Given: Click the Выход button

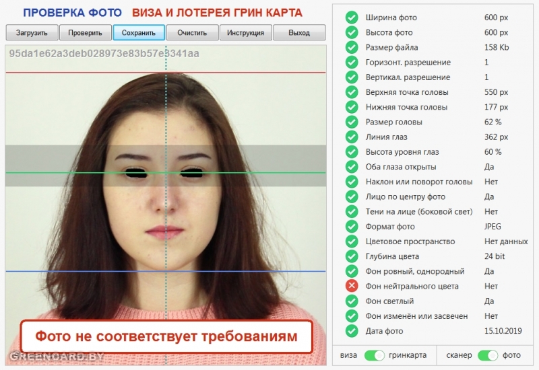Looking at the screenshot, I should tap(299, 32).
